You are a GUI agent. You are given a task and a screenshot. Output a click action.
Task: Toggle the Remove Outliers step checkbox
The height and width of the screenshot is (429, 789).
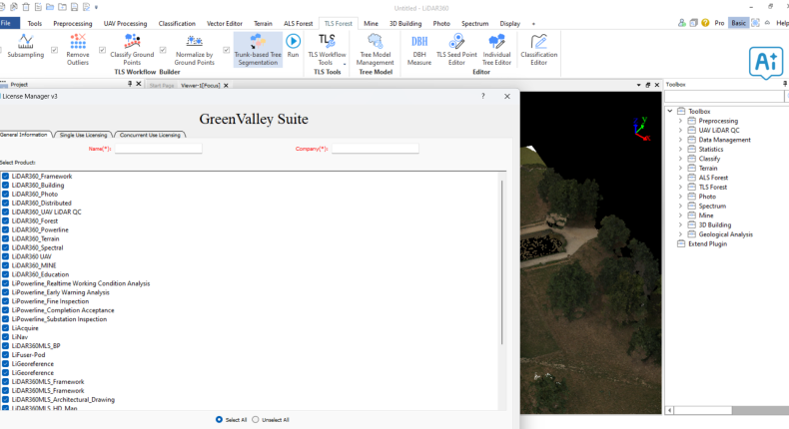54,50
